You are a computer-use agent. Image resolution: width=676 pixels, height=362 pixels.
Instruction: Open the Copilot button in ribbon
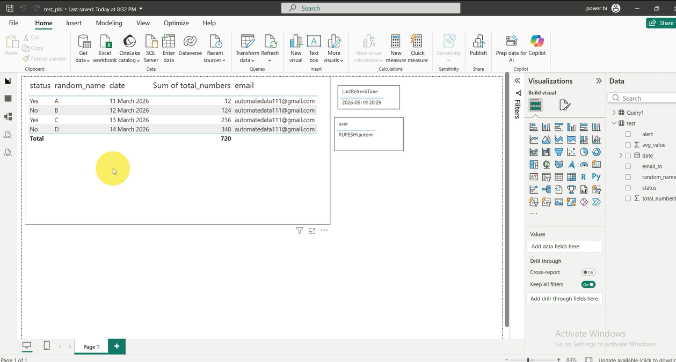tap(537, 46)
